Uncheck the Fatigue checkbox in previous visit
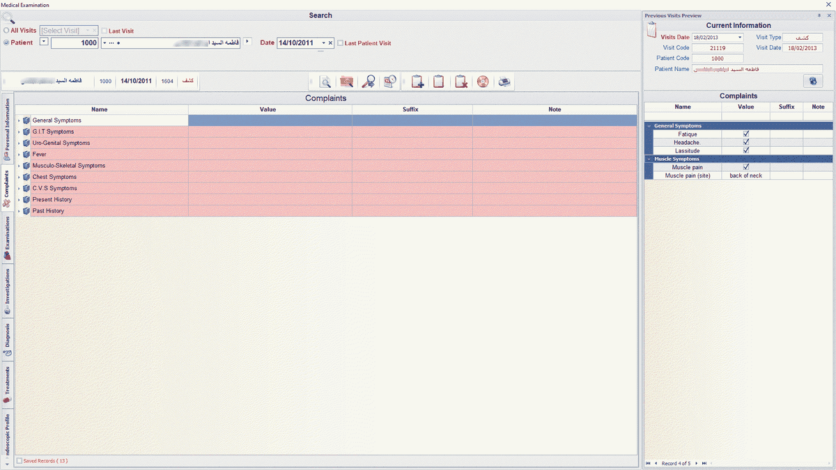836x470 pixels. point(746,134)
